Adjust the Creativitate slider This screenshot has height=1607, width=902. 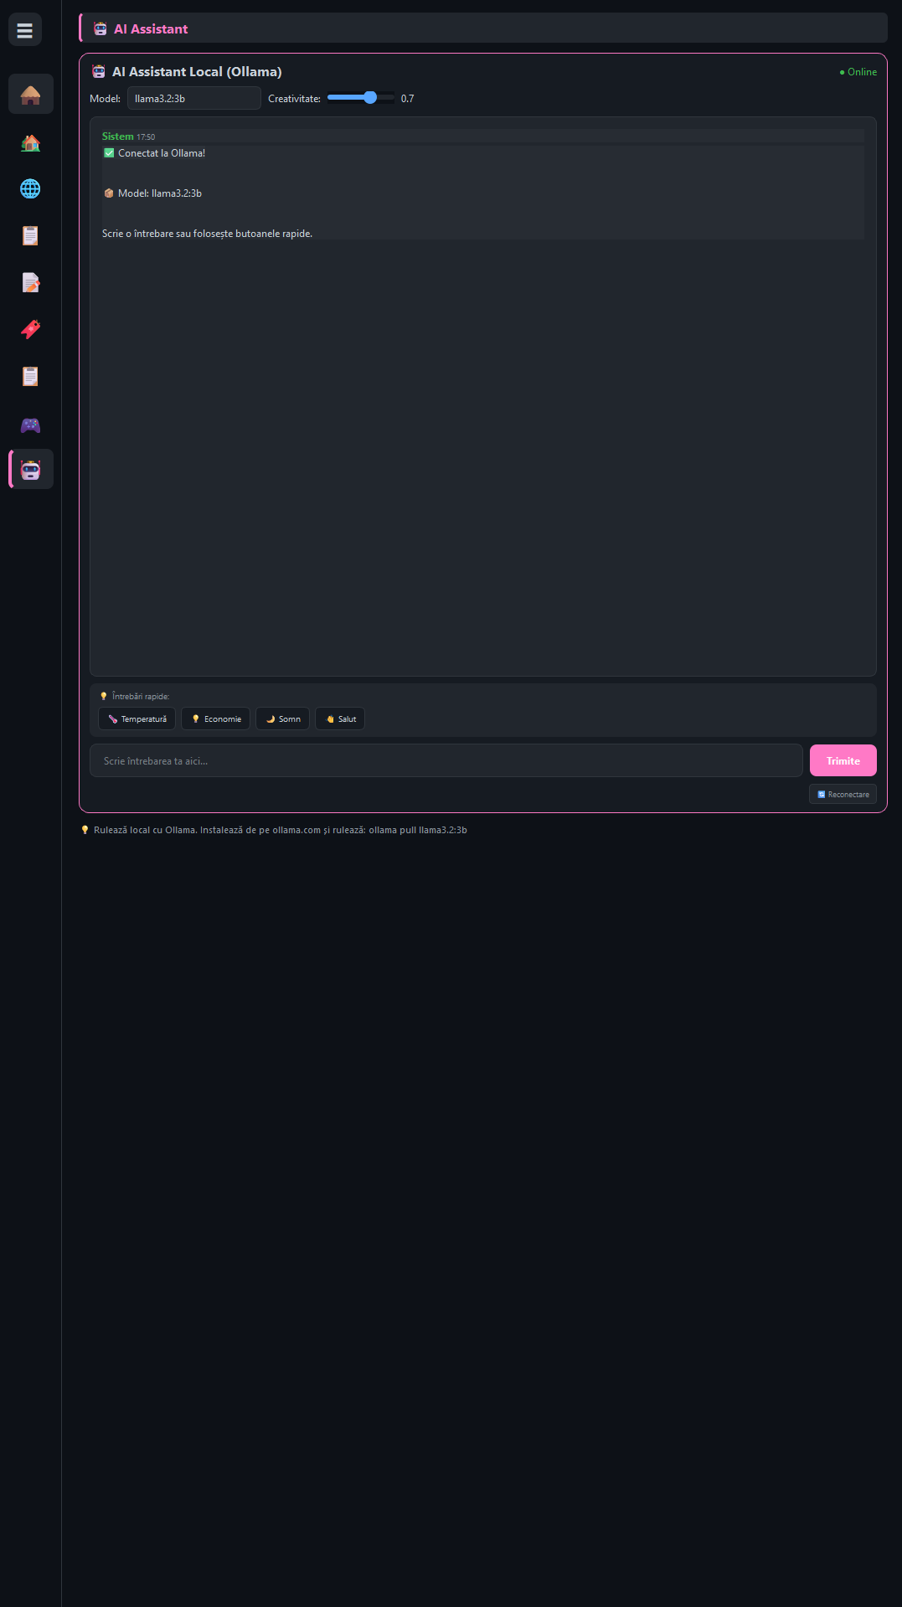point(361,98)
